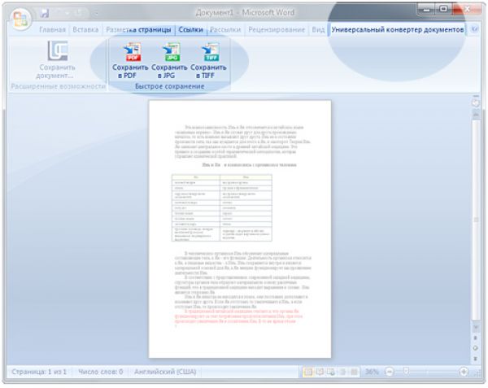
Task: Click the zoom slider handle
Action: [406, 371]
